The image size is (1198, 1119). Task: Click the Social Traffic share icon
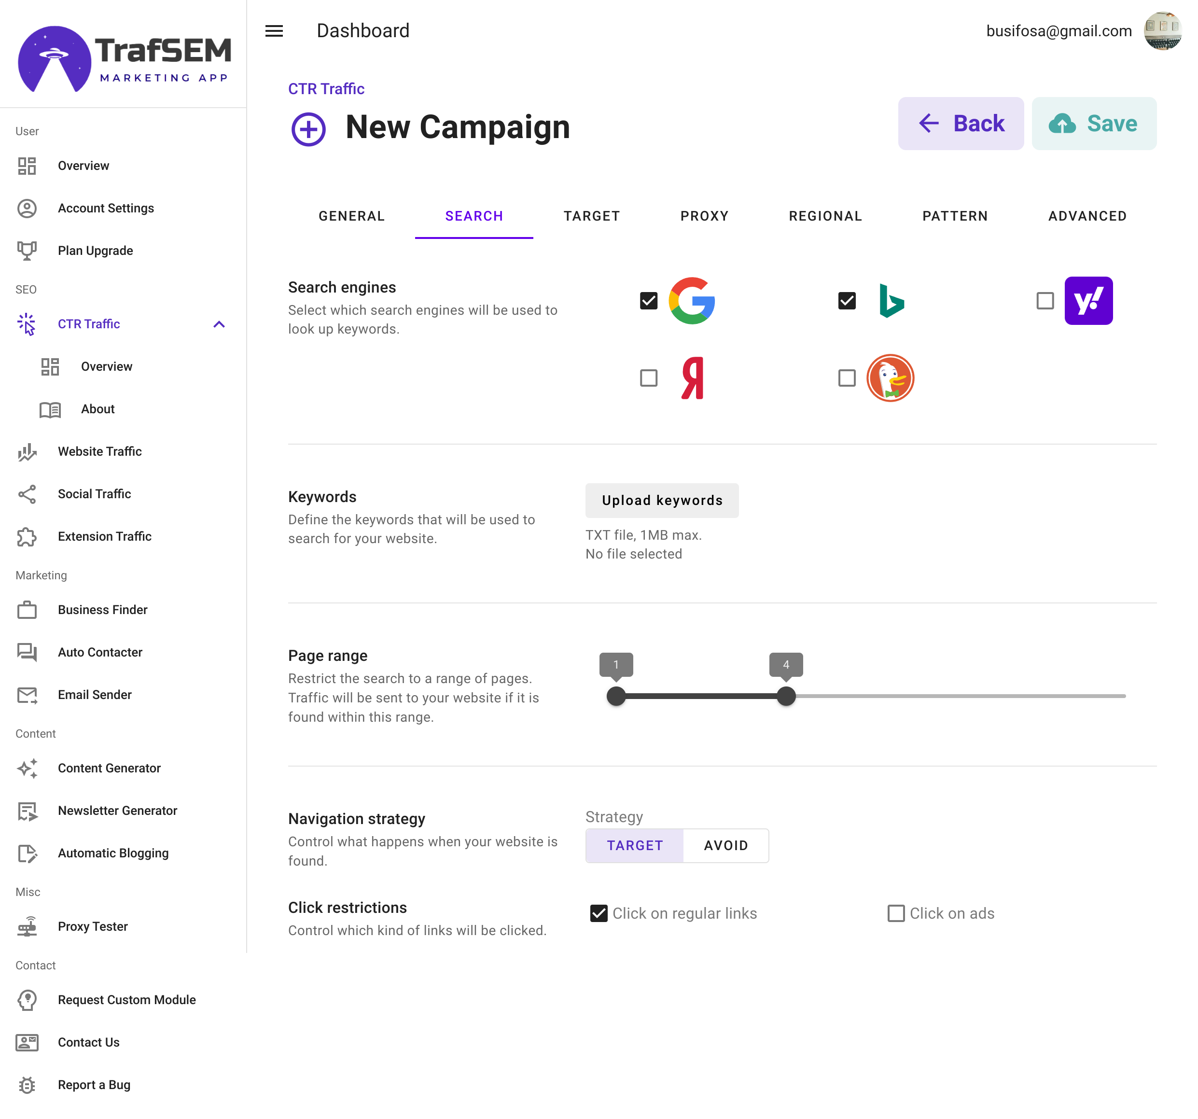[x=27, y=494]
